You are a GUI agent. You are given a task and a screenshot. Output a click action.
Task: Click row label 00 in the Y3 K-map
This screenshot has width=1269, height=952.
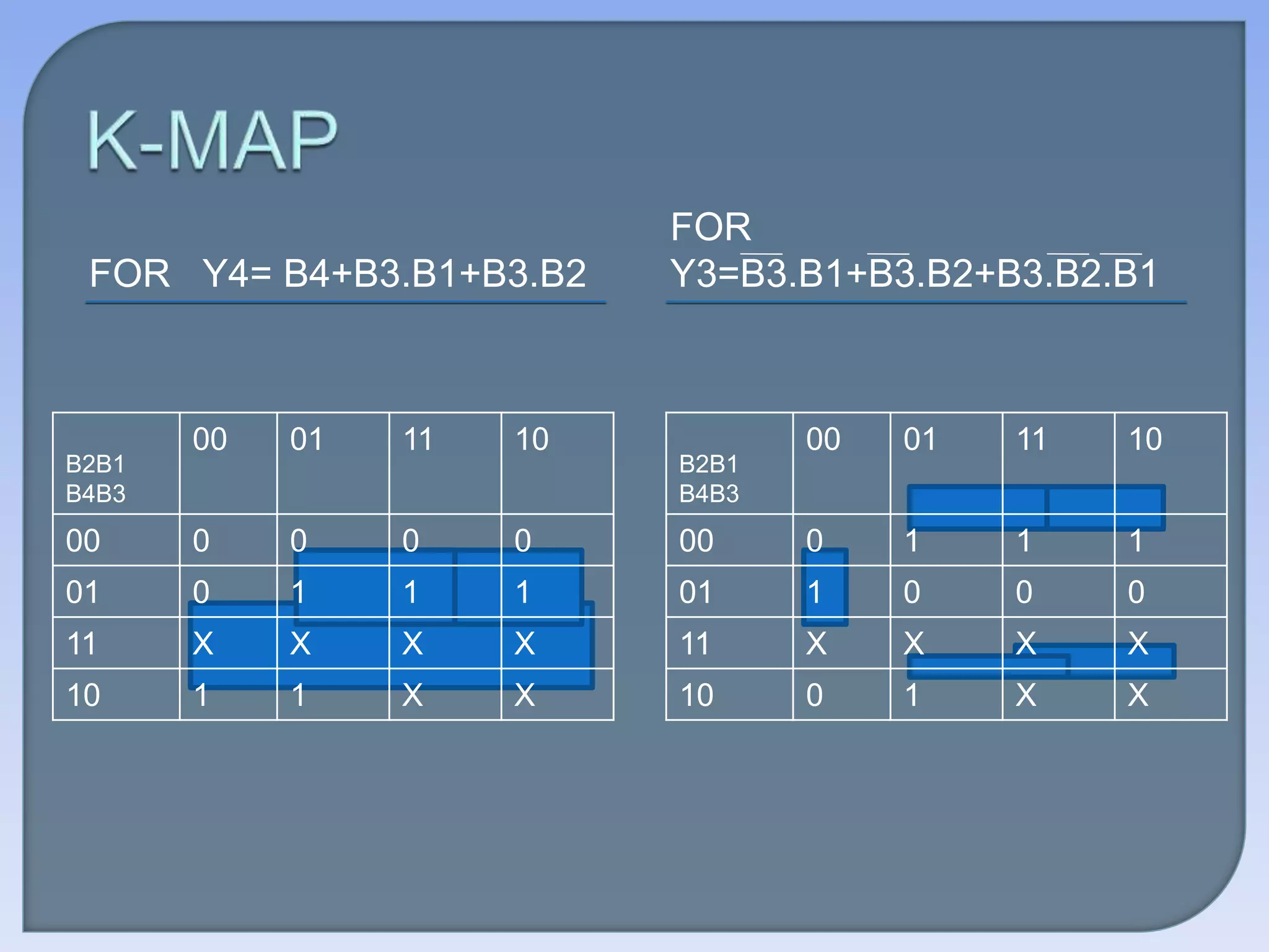pyautogui.click(x=729, y=540)
